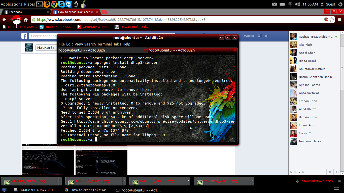Click the chat Search field
Viewport: 344px width, 193px height.
[x=307, y=172]
